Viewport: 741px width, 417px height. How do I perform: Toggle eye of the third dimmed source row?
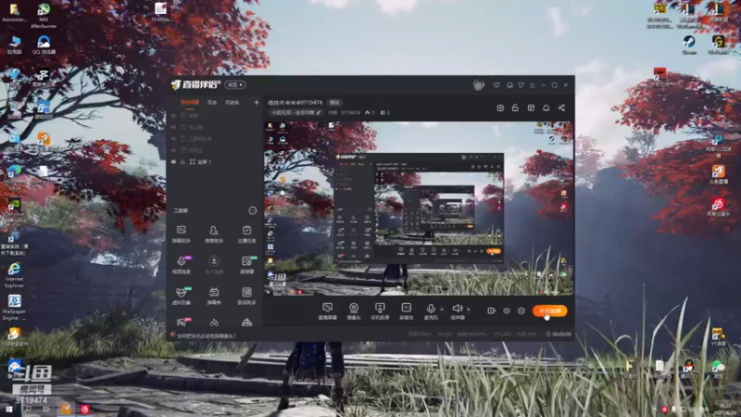tap(173, 138)
